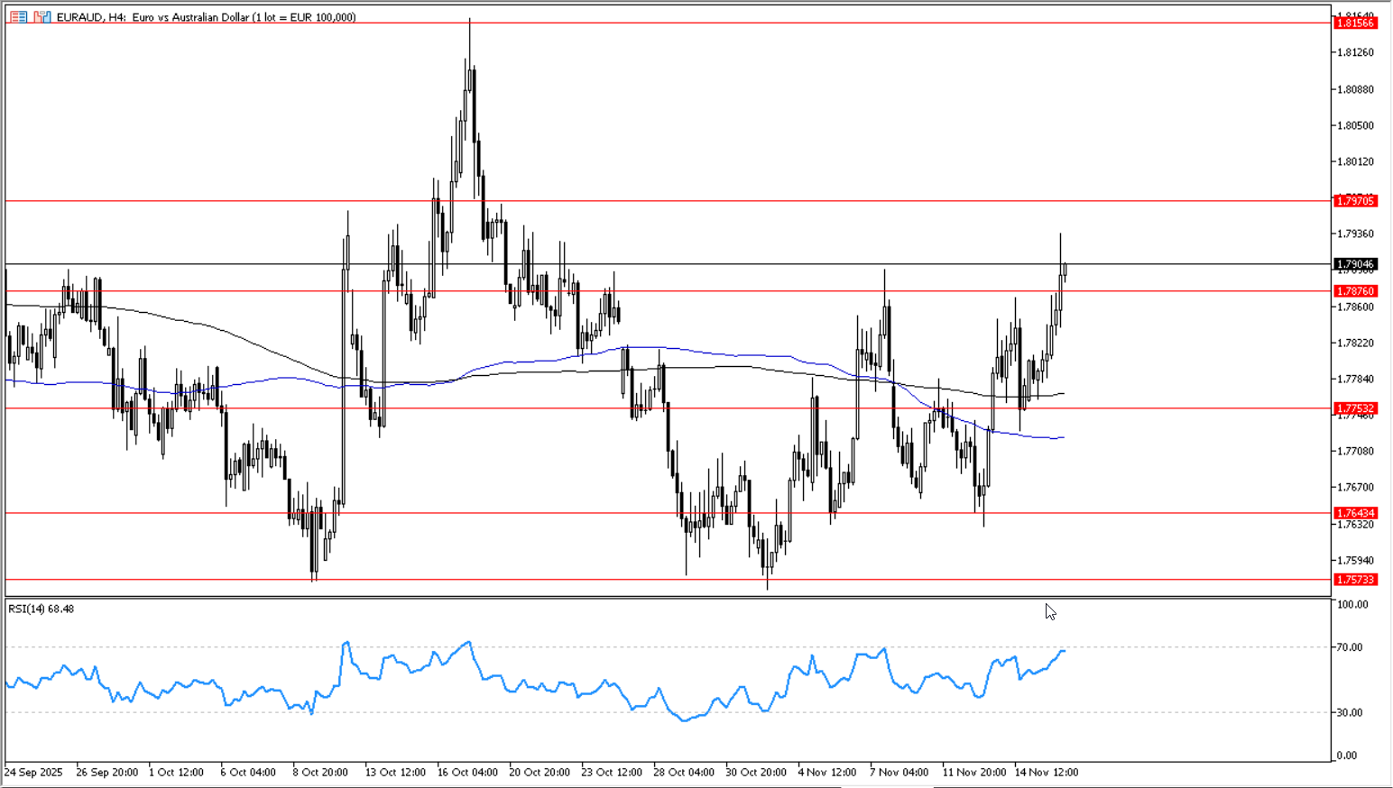Image resolution: width=1393 pixels, height=788 pixels.
Task: Select the 1.81566 red price label
Action: 1355,23
